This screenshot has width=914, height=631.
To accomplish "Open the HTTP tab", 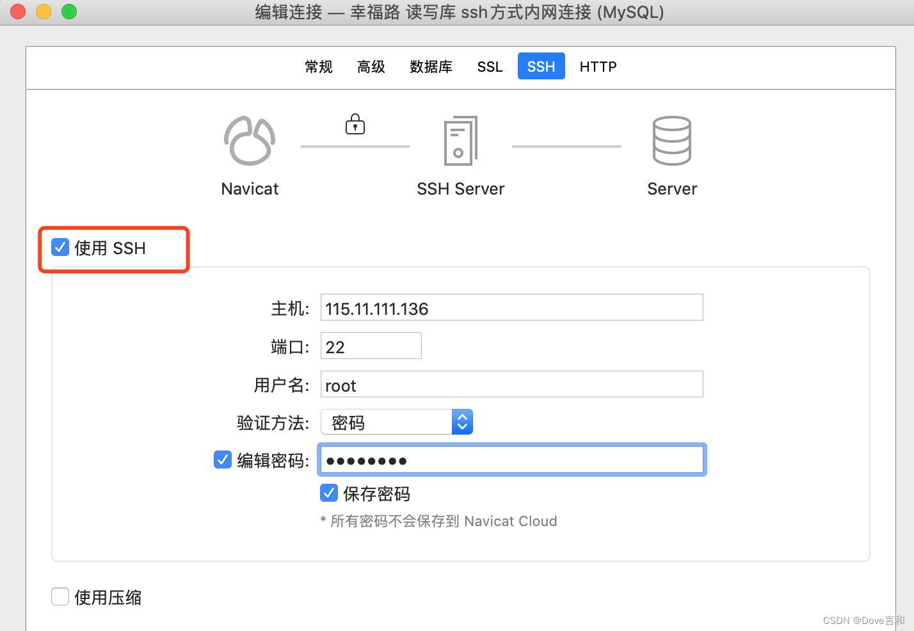I will [597, 66].
